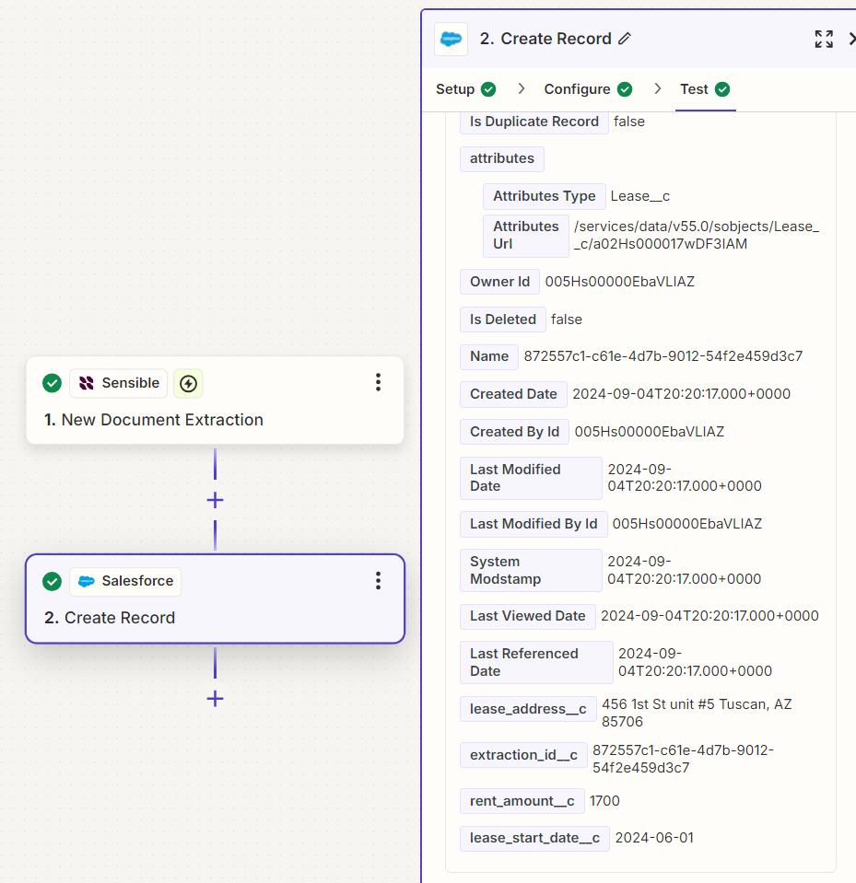Open three-dot menu on Salesforce step
Viewport: 856px width, 883px height.
point(378,581)
